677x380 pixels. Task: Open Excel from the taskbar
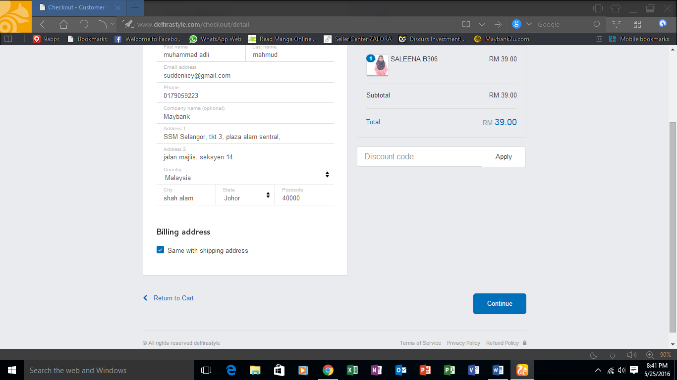pyautogui.click(x=352, y=370)
